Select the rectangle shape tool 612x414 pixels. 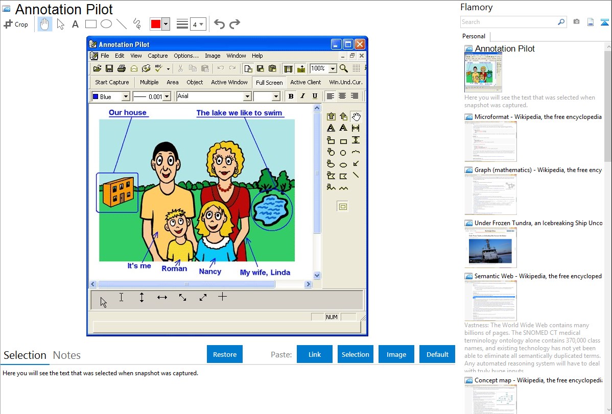(x=90, y=24)
